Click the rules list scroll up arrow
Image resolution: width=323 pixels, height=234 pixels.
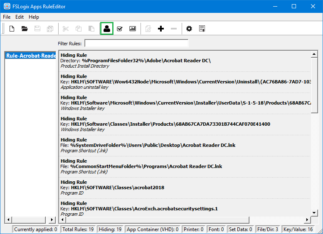point(314,54)
